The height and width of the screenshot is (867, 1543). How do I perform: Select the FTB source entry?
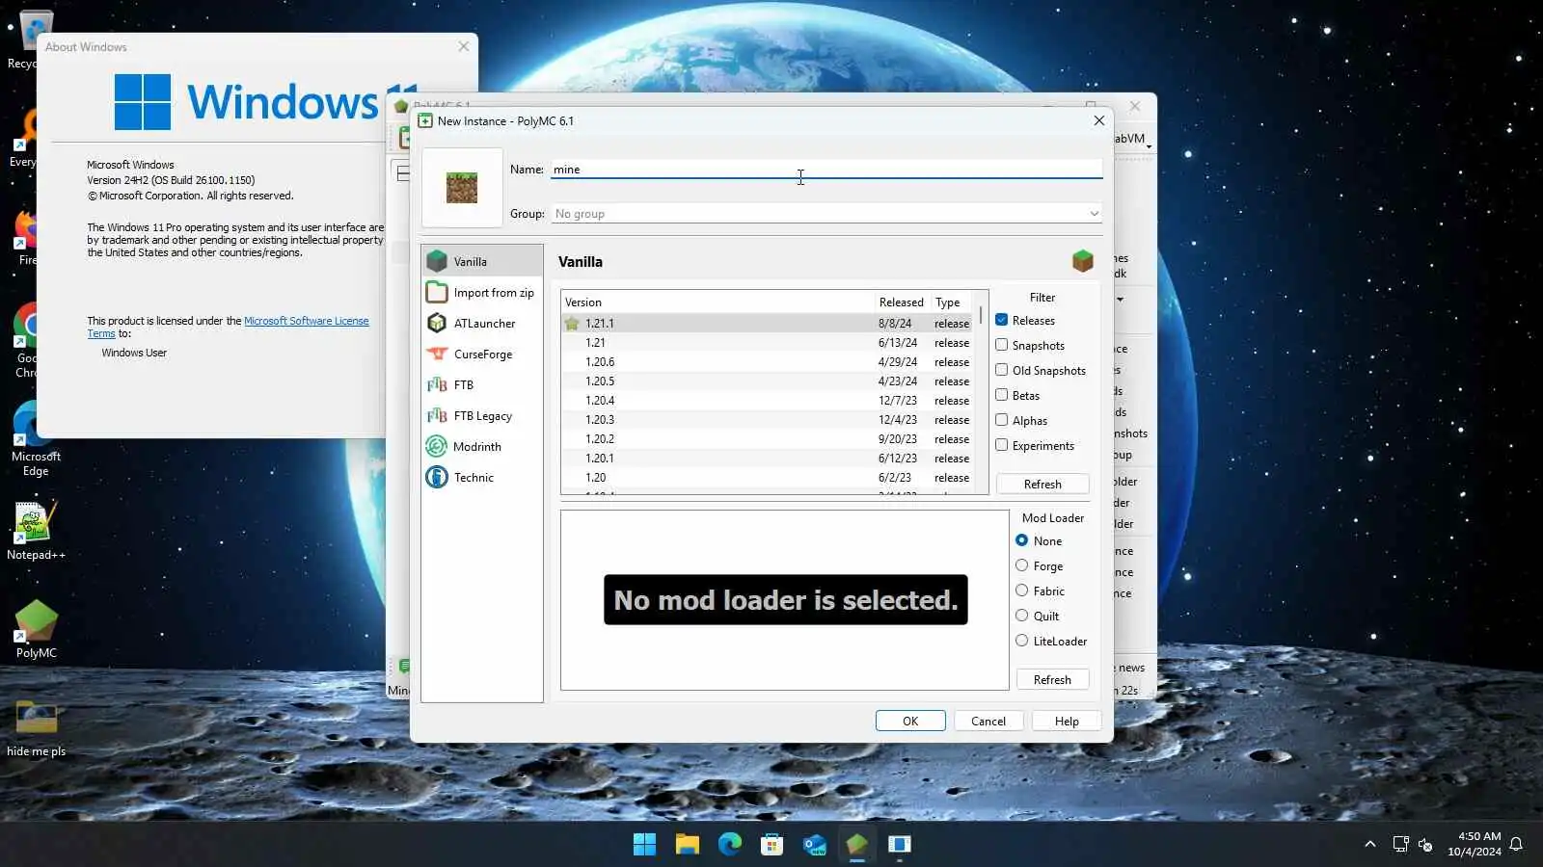(x=482, y=384)
